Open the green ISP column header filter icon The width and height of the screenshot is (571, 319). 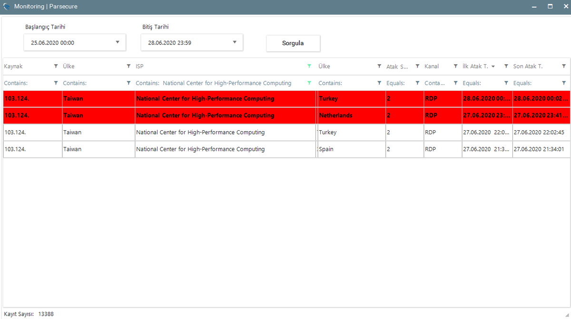point(309,67)
